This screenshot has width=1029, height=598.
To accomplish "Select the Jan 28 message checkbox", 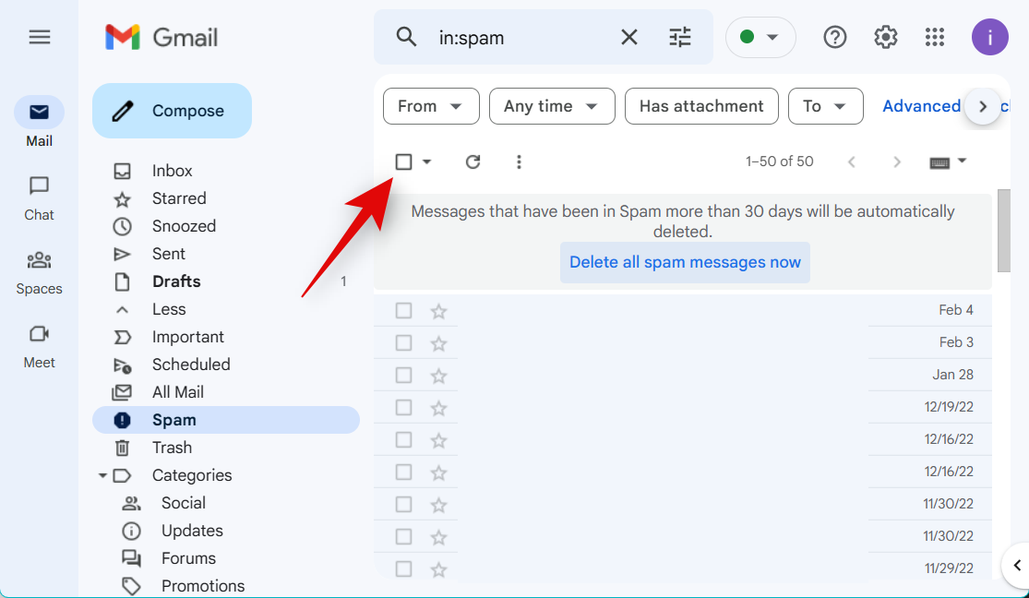I will pos(403,375).
